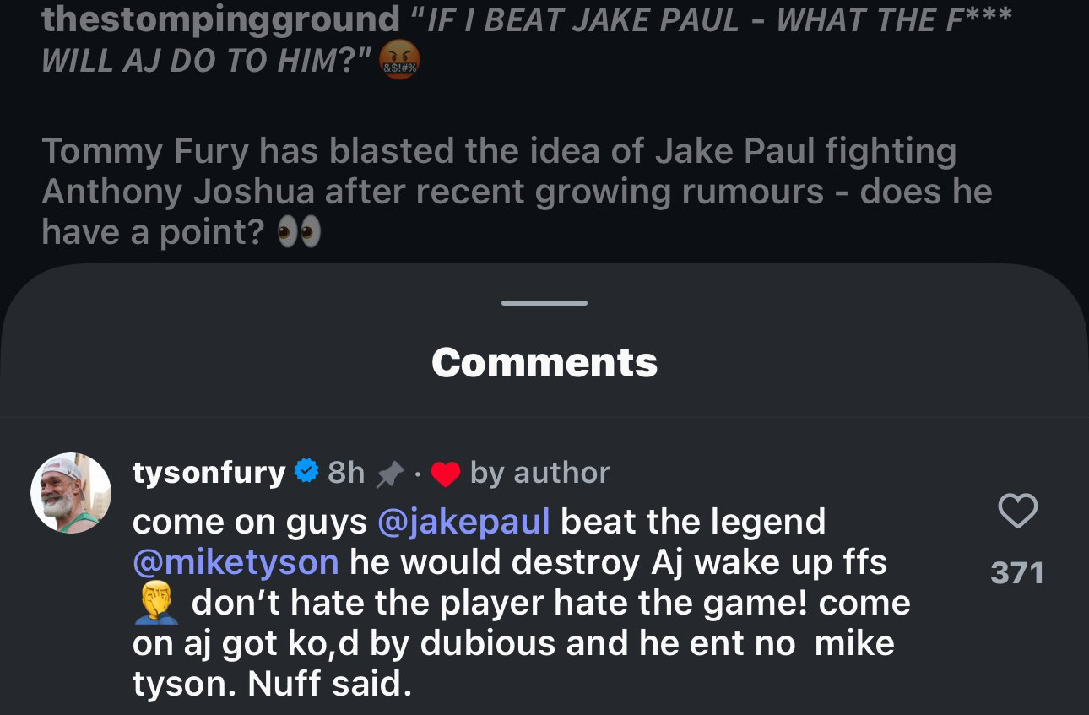This screenshot has width=1089, height=715.
Task: Tap the Comments heading
Action: 544,363
